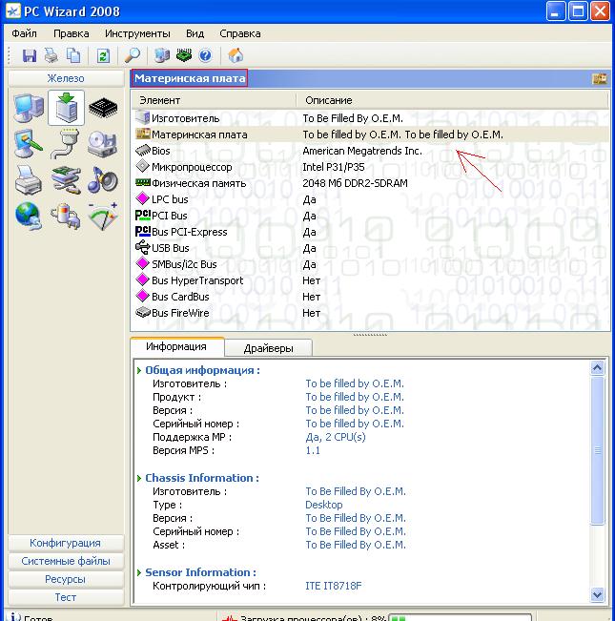Screen dimensions: 615x621
Task: Select the network globe icon in sidebar
Action: point(29,215)
